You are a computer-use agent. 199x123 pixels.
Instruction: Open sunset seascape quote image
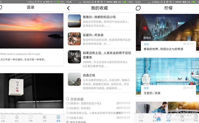tap(32, 31)
